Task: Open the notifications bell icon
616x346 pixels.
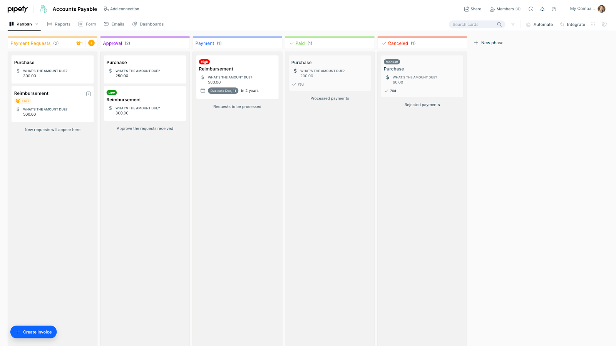Action: [542, 9]
